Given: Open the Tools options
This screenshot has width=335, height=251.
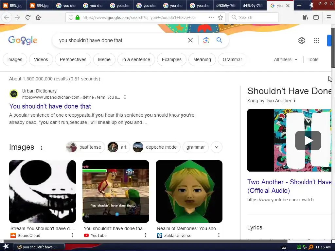Looking at the screenshot, I should point(313,59).
